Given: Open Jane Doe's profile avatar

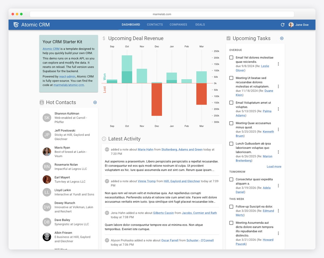Looking at the screenshot, I should pos(291,25).
